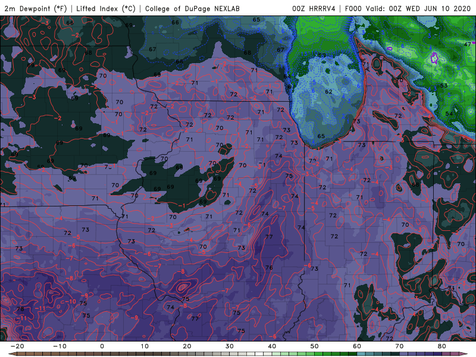This screenshot has height=357, width=476.
Task: Click the 10 label on the color scale
Action: coord(145,346)
